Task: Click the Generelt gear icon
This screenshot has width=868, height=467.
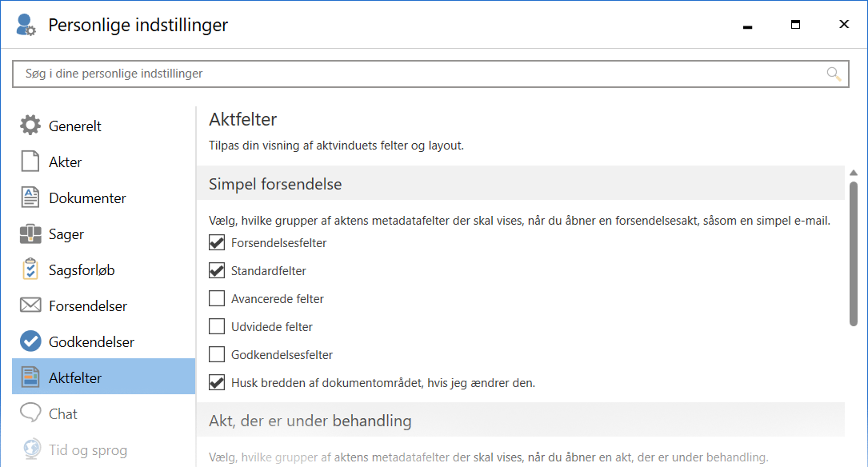Action: click(x=30, y=125)
